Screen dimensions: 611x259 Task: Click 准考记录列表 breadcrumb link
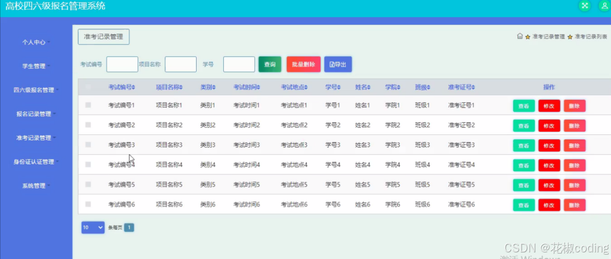point(591,36)
